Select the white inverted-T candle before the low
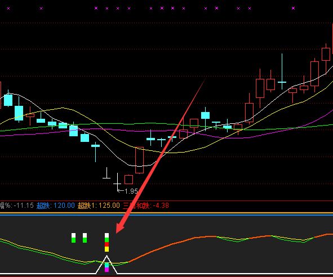Viewport: 333px width, 277px height. [x=106, y=173]
